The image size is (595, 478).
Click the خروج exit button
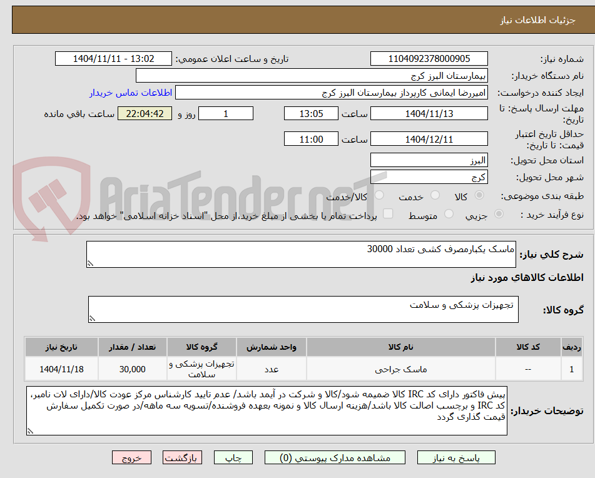point(131,457)
